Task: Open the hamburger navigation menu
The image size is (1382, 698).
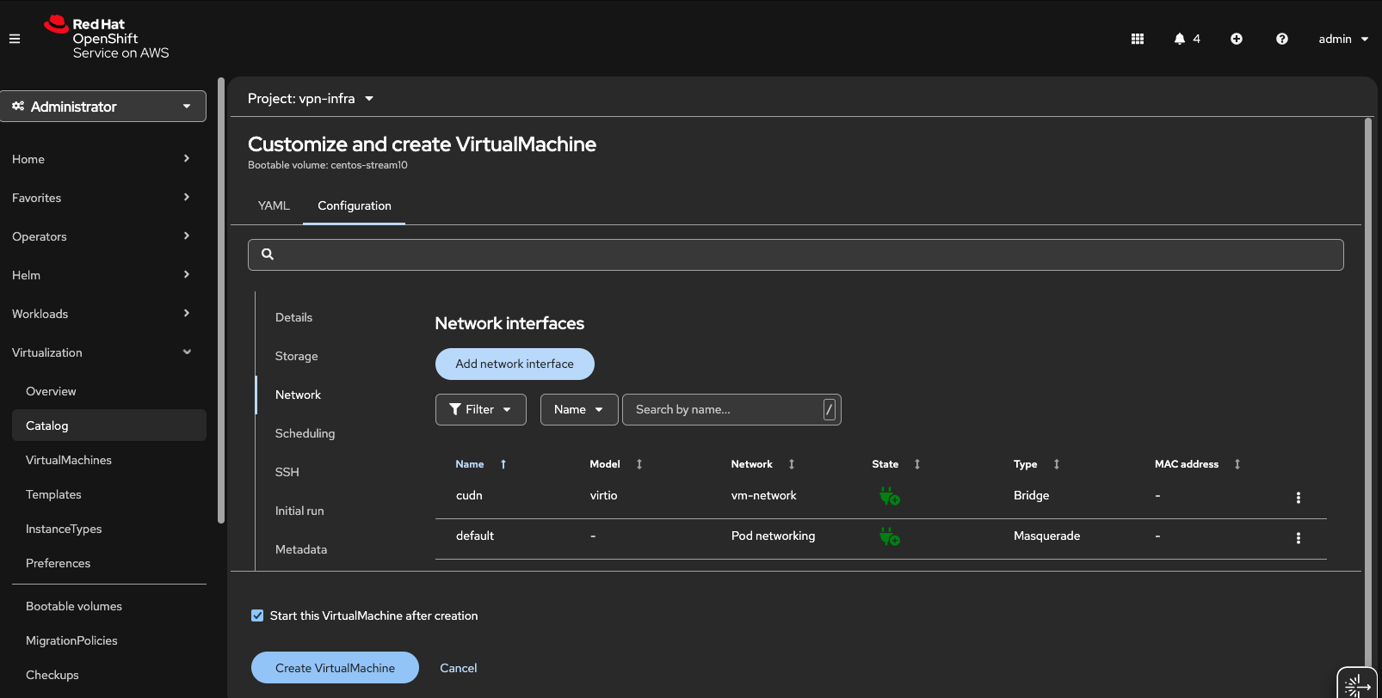Action: 15,39
